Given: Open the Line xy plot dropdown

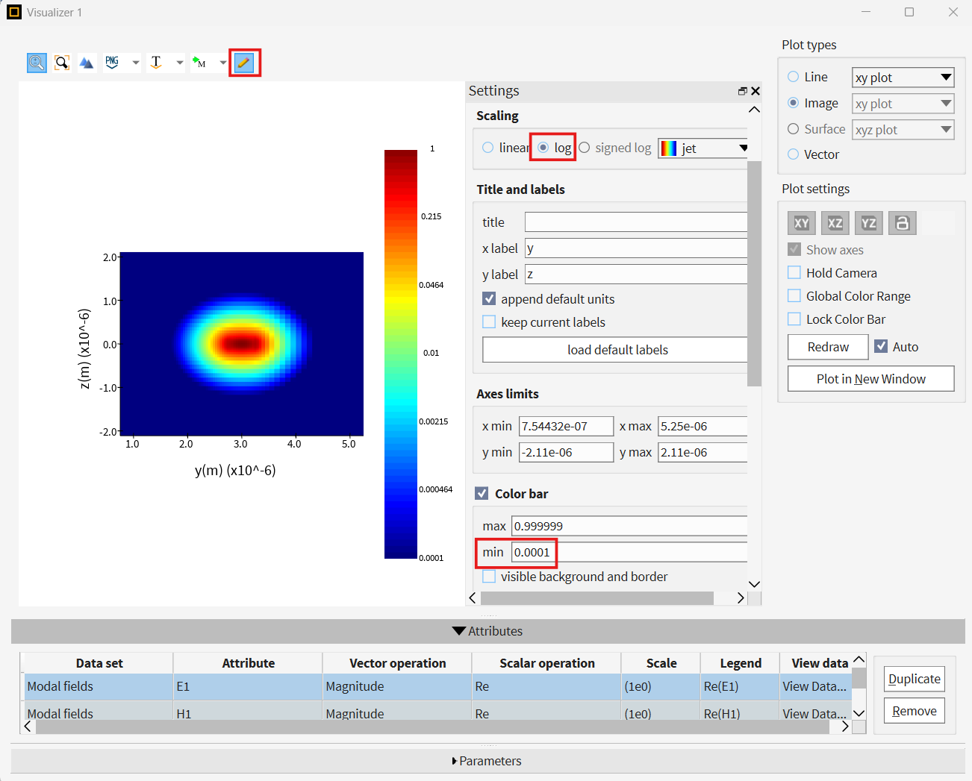Looking at the screenshot, I should click(903, 78).
